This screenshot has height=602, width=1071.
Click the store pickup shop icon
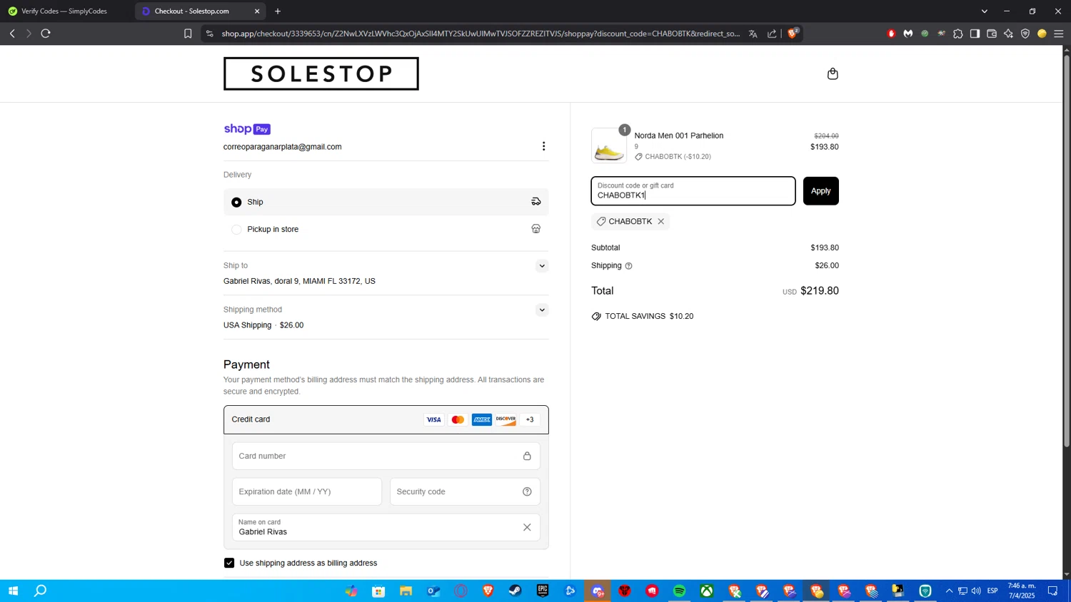535,229
